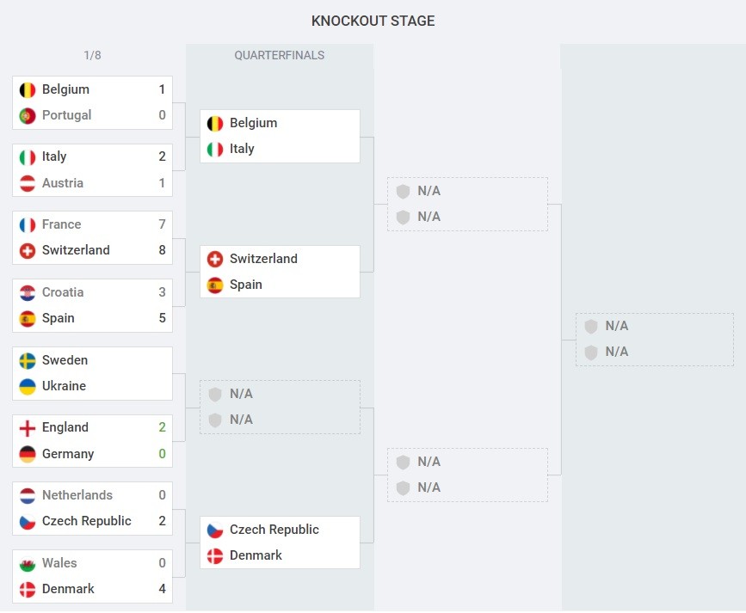Click the Portugal flag icon
The height and width of the screenshot is (613, 746).
tap(28, 115)
